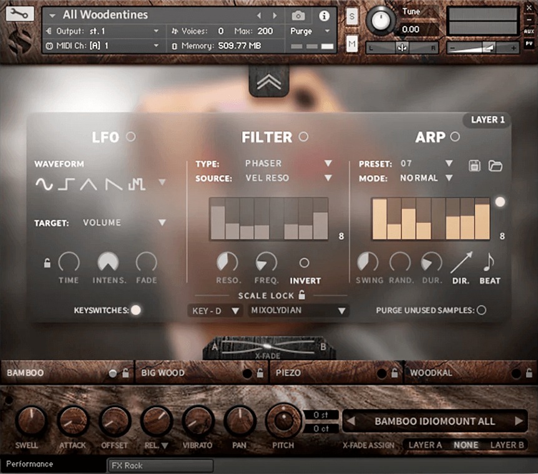Select the square LFO waveform
Viewport: 538px width, 474px height.
pos(66,184)
